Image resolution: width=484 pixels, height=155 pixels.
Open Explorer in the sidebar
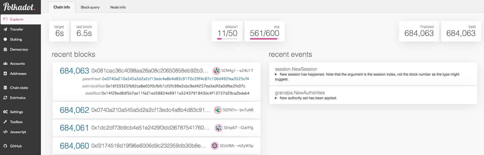(x=21, y=19)
